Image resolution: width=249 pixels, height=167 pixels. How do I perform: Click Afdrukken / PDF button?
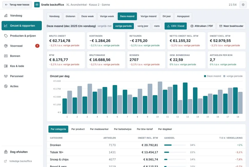(202, 26)
